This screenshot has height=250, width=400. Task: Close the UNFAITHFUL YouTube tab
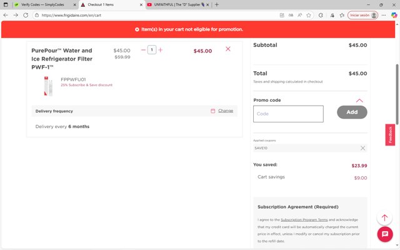tap(207, 4)
